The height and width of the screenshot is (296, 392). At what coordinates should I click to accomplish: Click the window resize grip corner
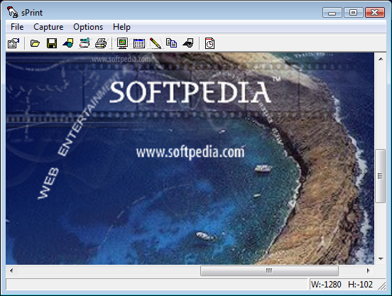[382, 286]
